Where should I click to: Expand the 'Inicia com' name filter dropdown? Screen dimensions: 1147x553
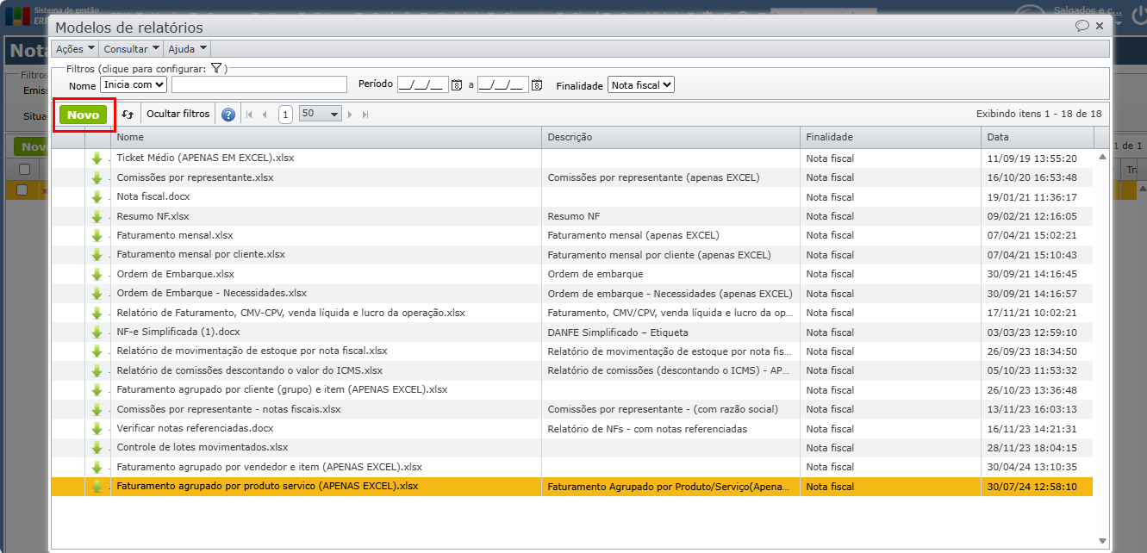[x=134, y=85]
